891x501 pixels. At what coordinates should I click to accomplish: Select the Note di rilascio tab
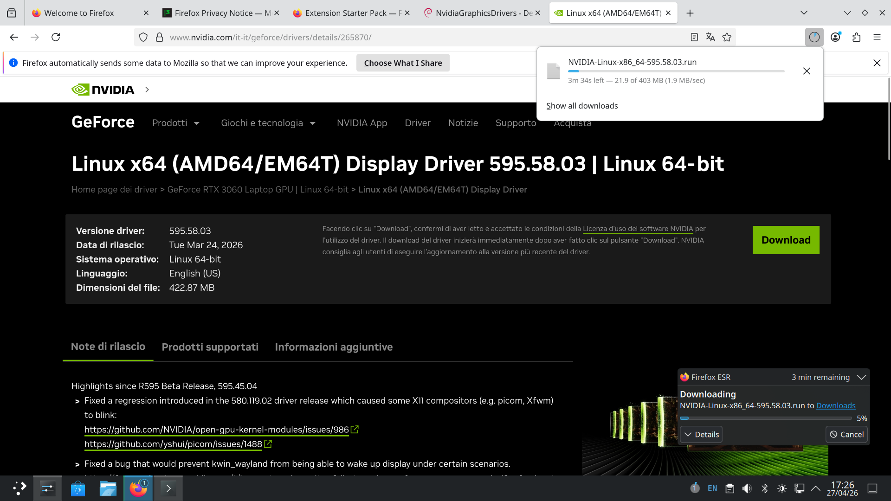coord(108,347)
